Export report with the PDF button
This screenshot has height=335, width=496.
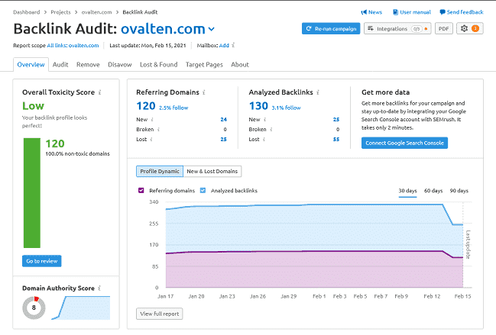click(x=444, y=28)
